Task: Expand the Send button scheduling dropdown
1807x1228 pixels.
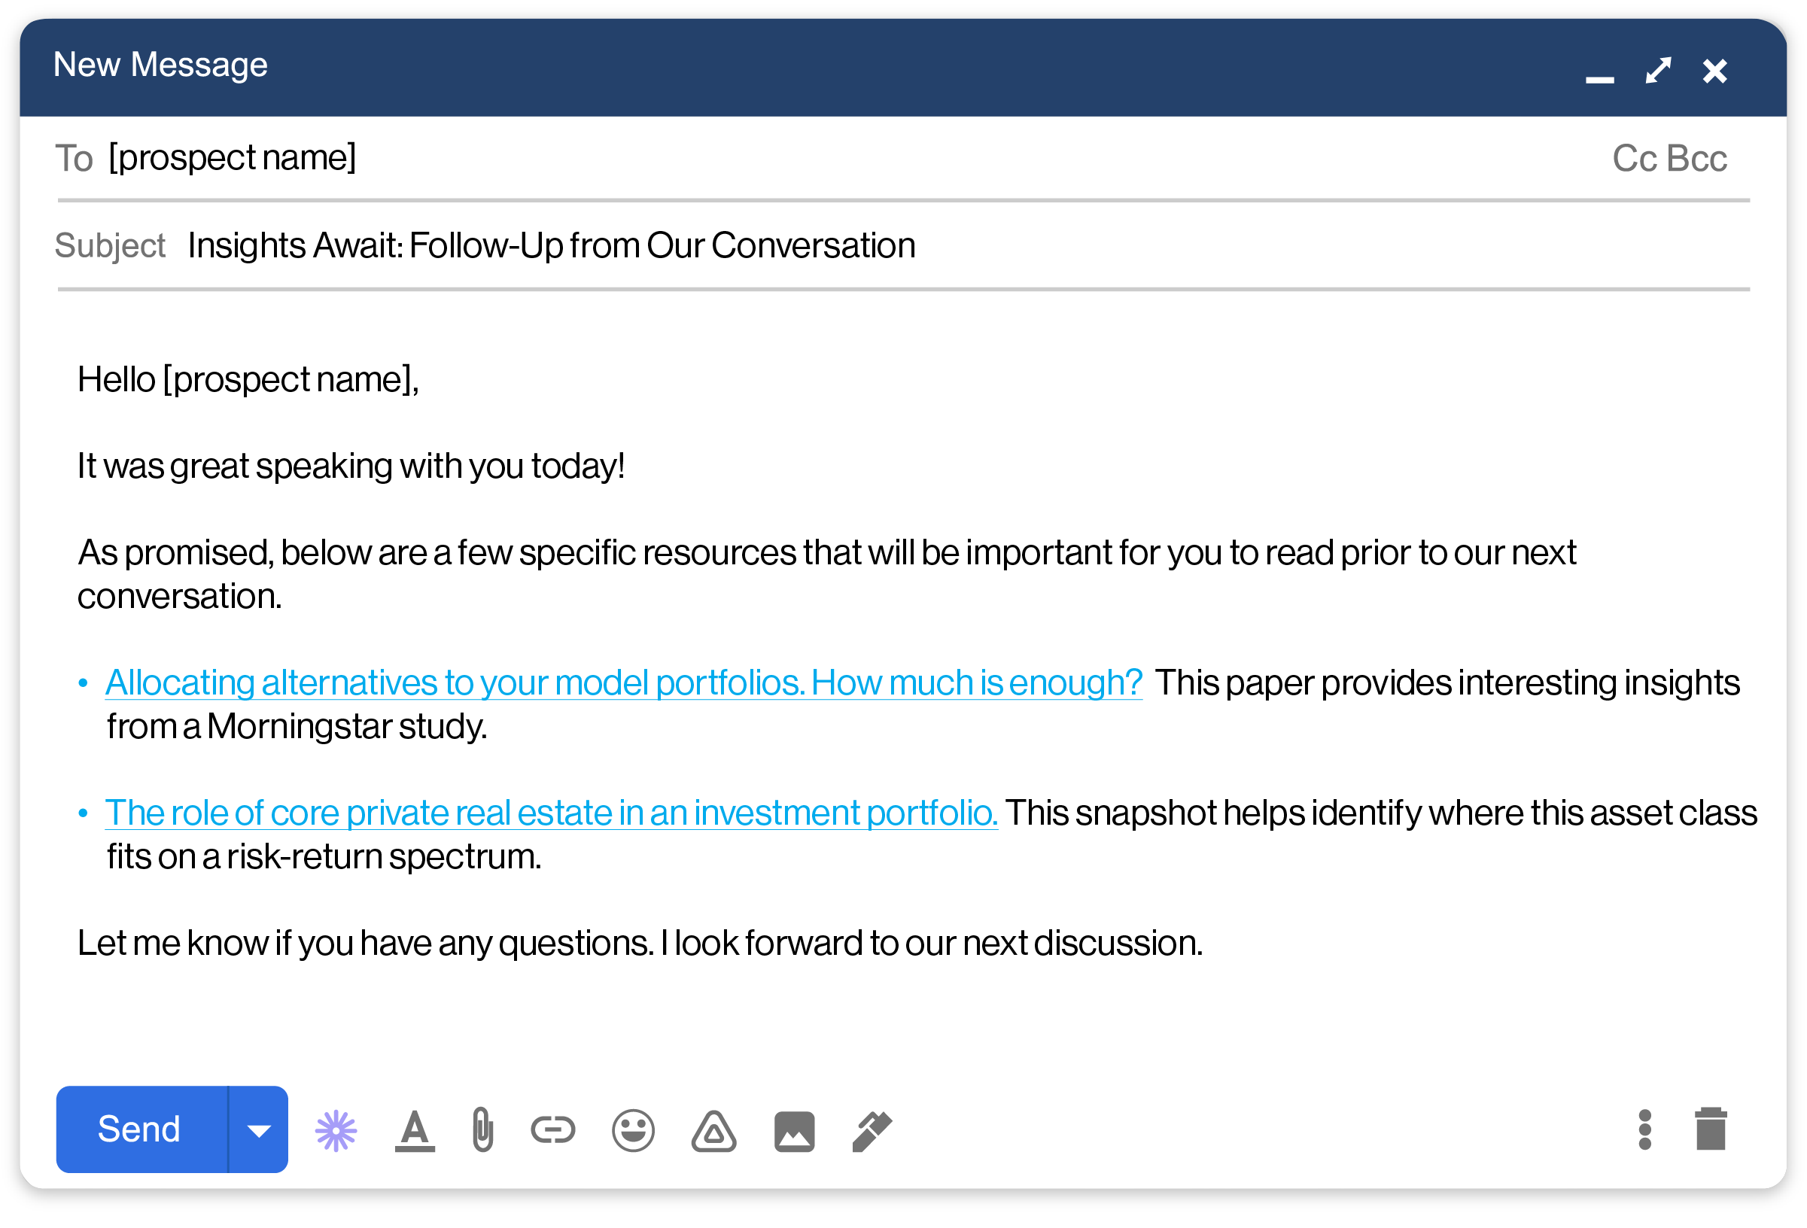Action: pos(258,1130)
